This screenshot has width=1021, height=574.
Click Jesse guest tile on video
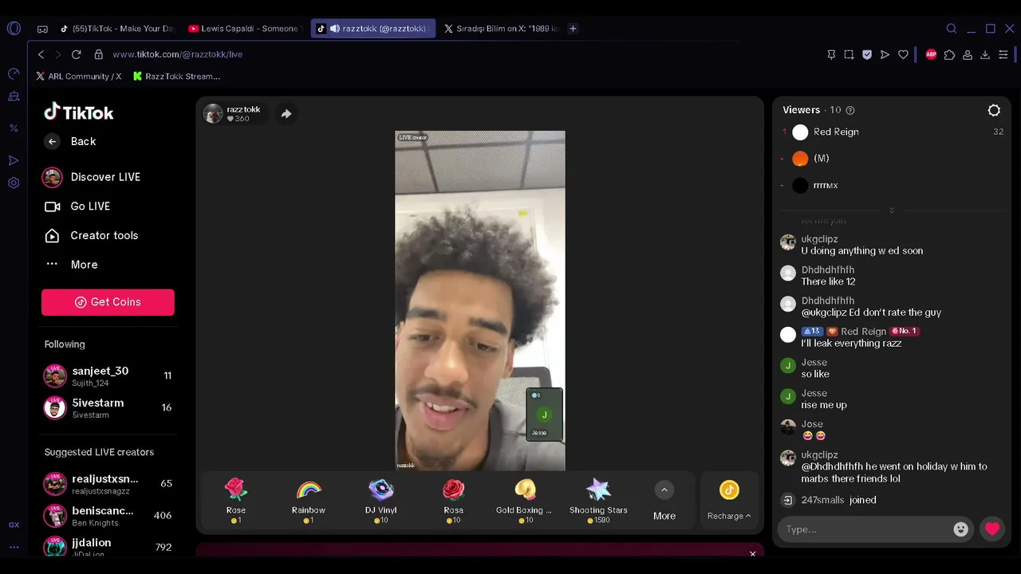click(x=545, y=414)
